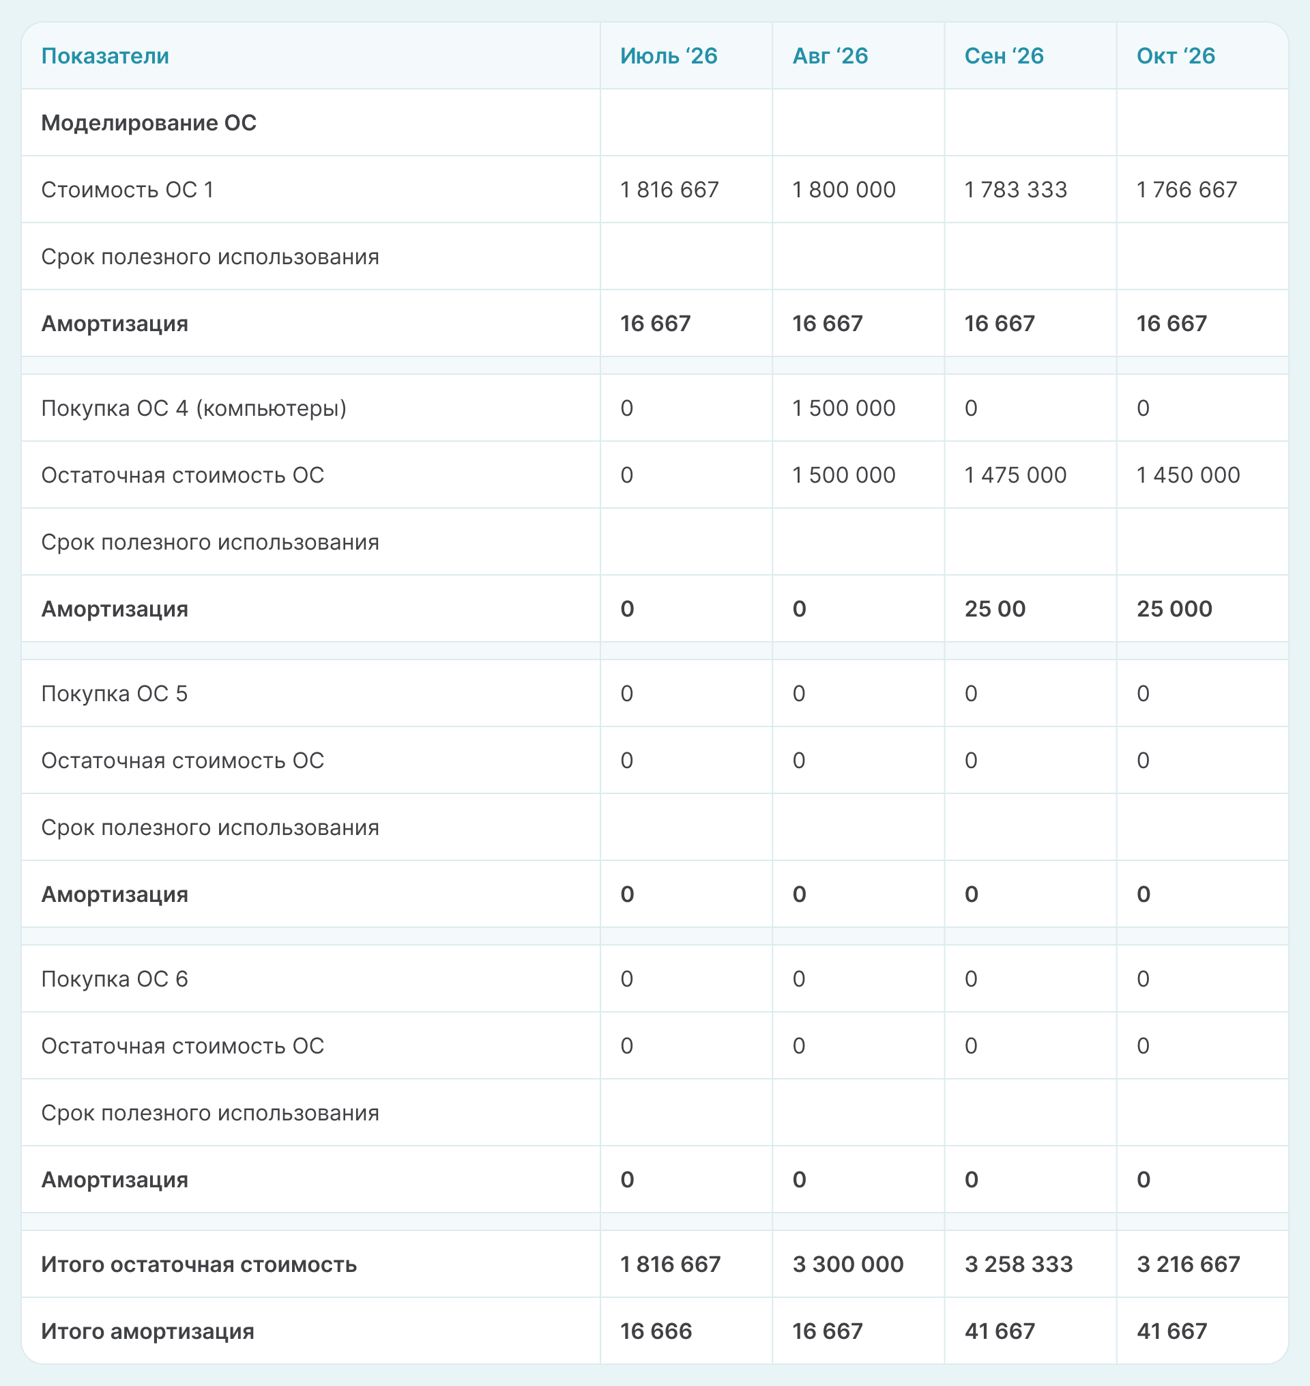This screenshot has width=1310, height=1386.
Task: Click the Покупка ОС 5 row label
Action: click(115, 694)
